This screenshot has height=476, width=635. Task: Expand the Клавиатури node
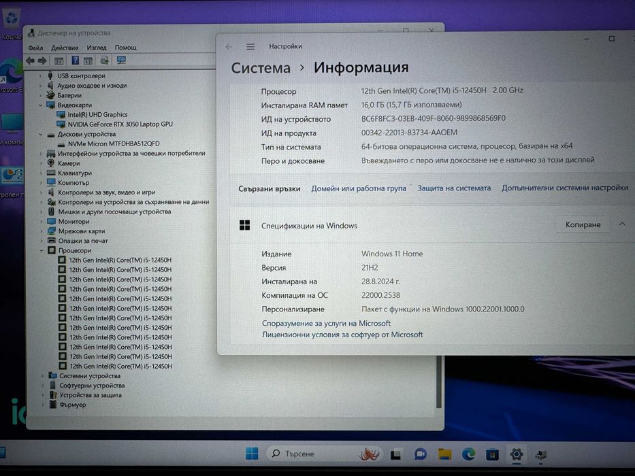pyautogui.click(x=41, y=173)
